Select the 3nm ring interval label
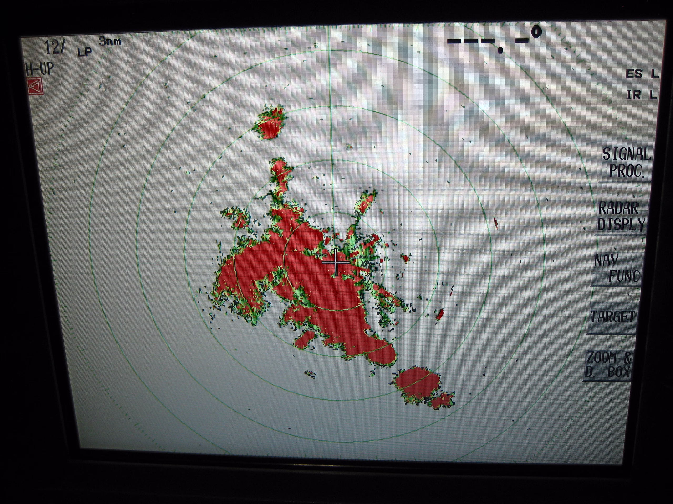Image resolution: width=673 pixels, height=504 pixels. (110, 41)
